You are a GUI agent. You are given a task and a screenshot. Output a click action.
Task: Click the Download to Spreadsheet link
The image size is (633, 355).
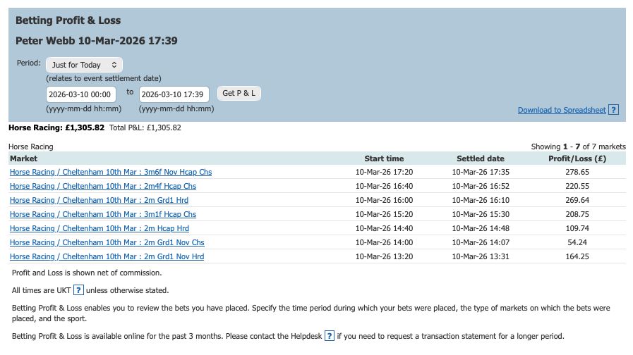click(562, 110)
